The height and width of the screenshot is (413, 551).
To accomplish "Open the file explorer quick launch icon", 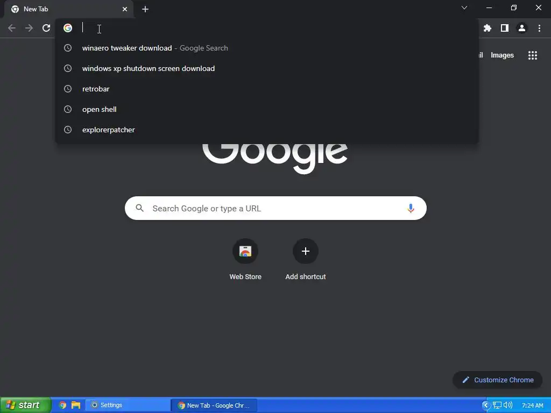I will click(75, 405).
